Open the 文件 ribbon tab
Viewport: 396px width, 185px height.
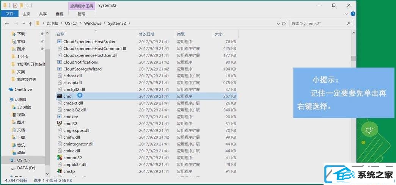pos(9,14)
